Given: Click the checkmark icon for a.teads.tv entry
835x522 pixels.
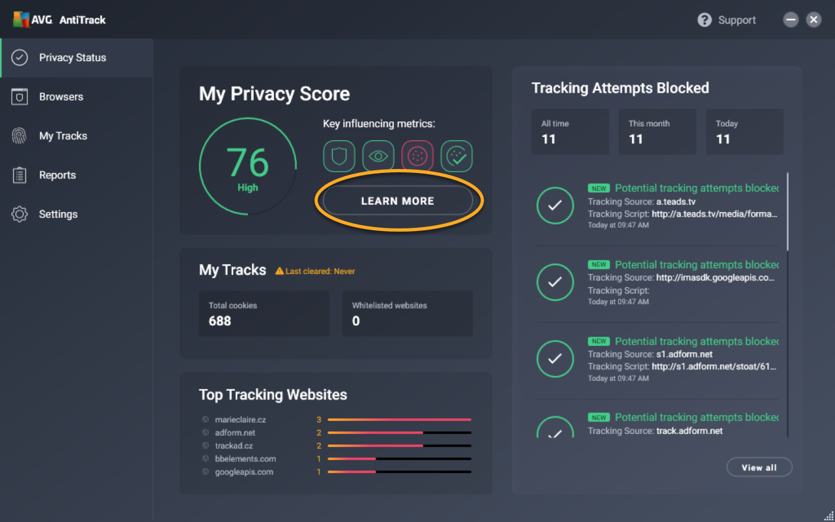Looking at the screenshot, I should click(x=555, y=206).
